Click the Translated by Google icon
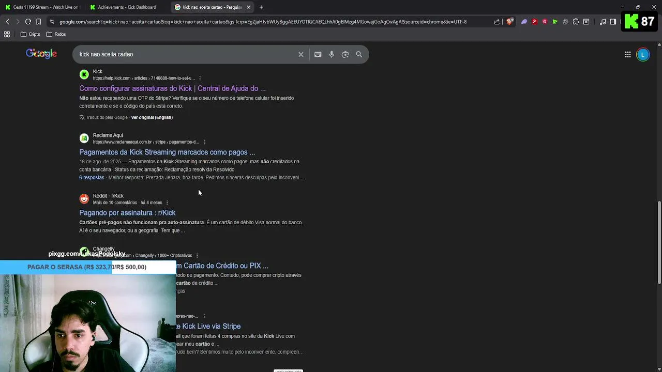662x372 pixels. [x=82, y=117]
